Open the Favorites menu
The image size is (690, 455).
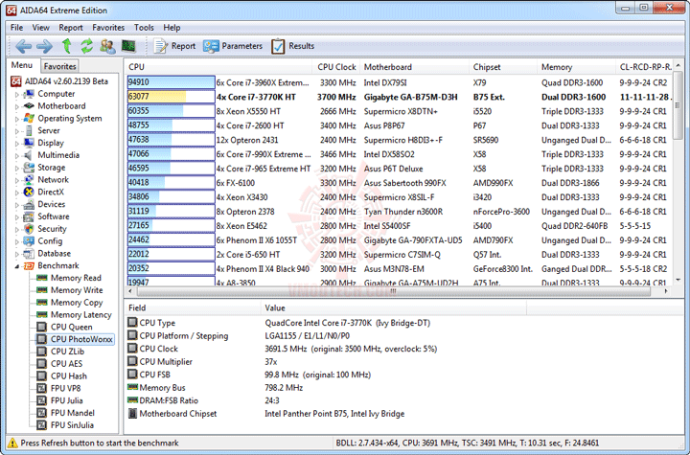pos(108,27)
